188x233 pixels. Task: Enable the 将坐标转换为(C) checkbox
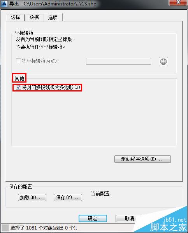[x=18, y=61]
